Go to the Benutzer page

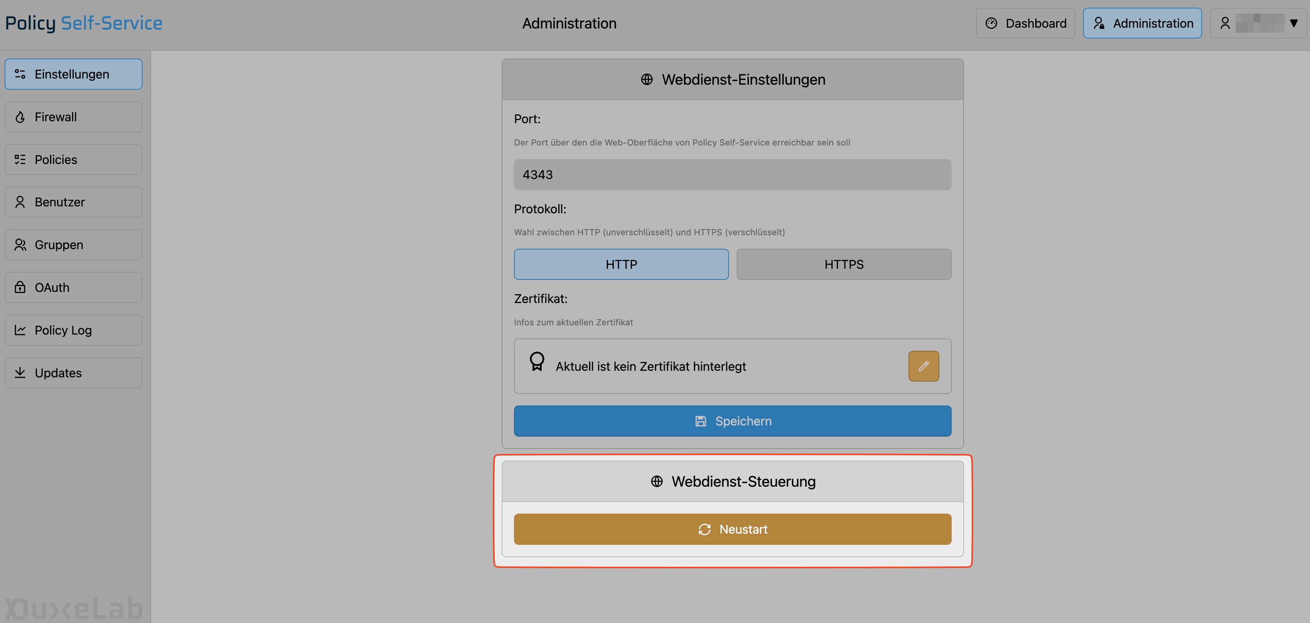pos(73,202)
